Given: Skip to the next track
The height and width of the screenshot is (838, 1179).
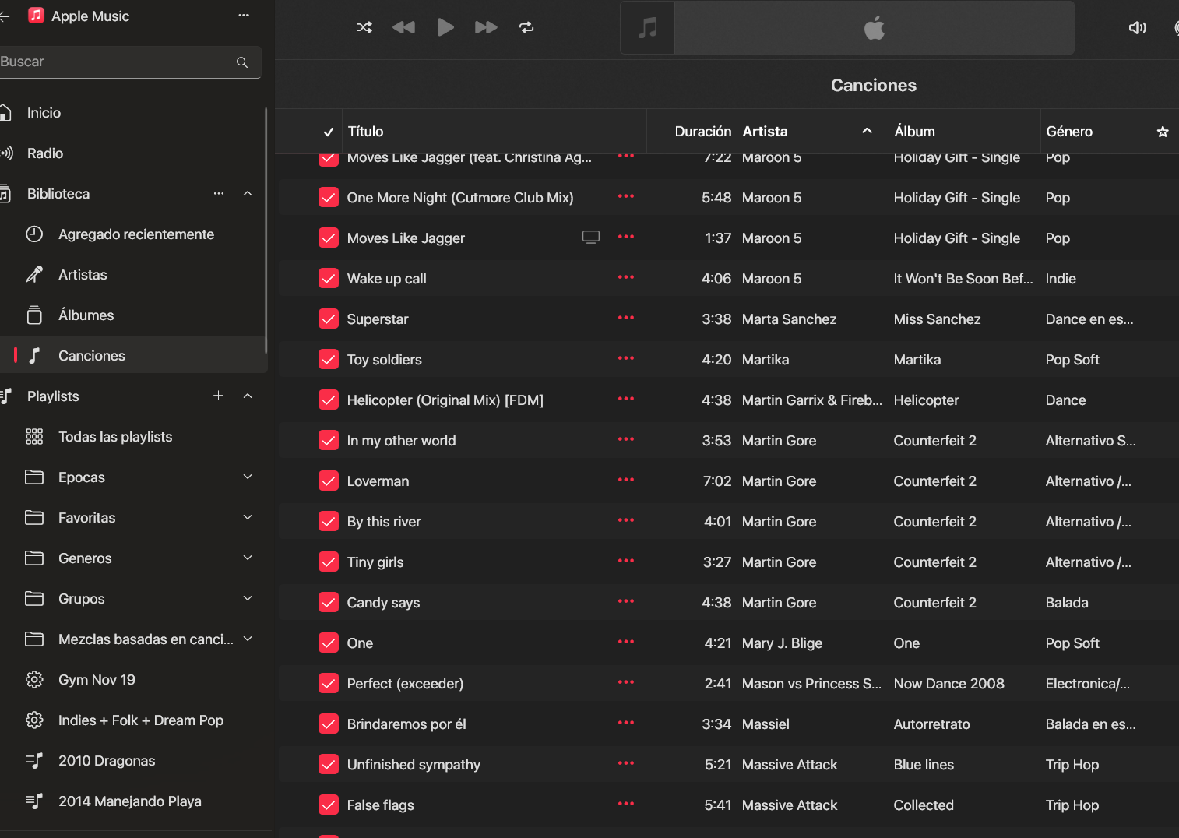Looking at the screenshot, I should [486, 27].
